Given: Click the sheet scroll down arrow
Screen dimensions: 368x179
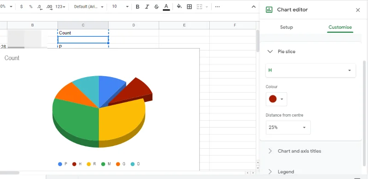Looking at the screenshot, I should (258, 168).
